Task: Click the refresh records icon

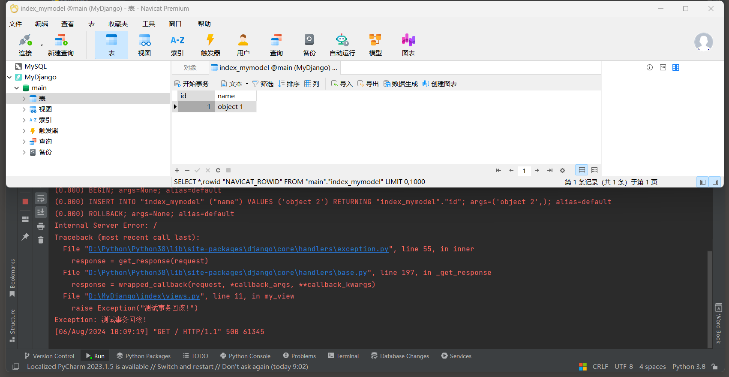Action: (218, 170)
